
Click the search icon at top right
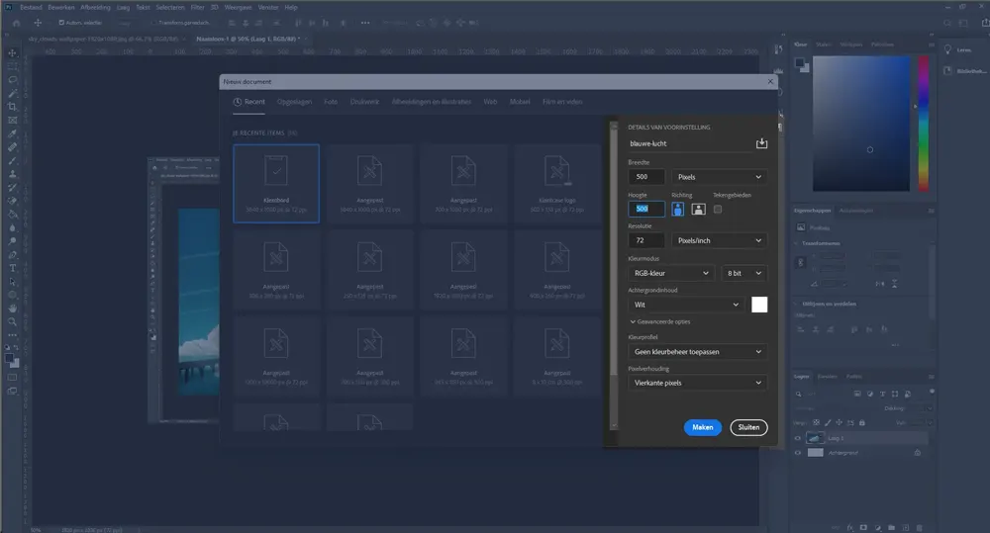947,23
